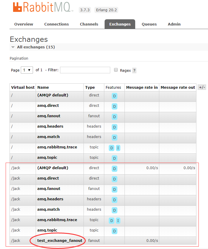This screenshot has height=249, width=208.
Task: Focus the Filter text field
Action: 85,70
